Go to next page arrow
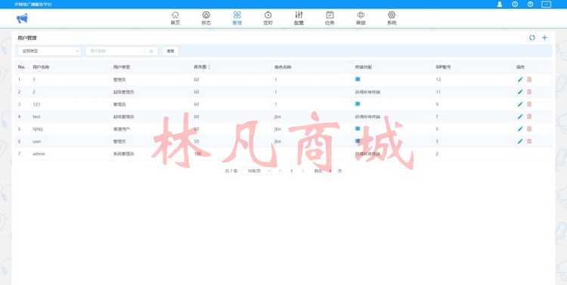The image size is (567, 285). coord(302,170)
